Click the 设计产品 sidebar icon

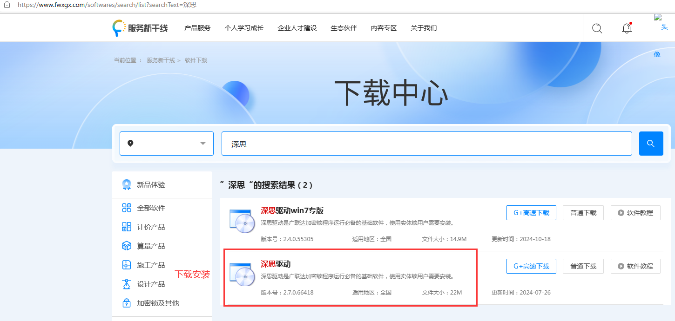click(126, 284)
